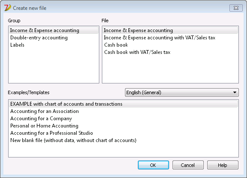Confirm with the OK button
The image size is (247, 178).
coord(153,165)
